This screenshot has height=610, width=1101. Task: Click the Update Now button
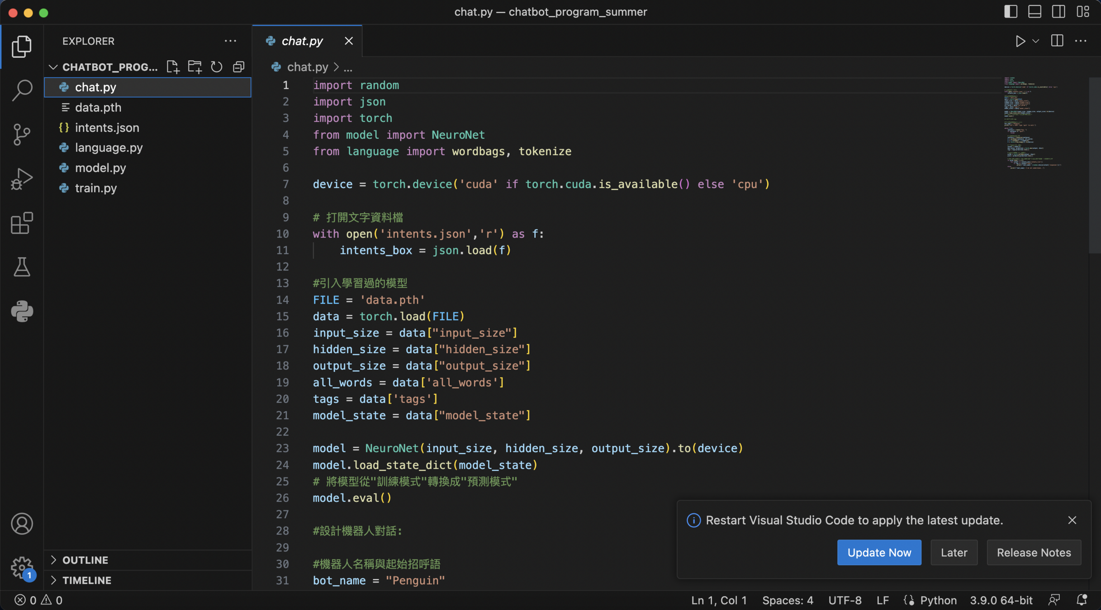pyautogui.click(x=879, y=552)
